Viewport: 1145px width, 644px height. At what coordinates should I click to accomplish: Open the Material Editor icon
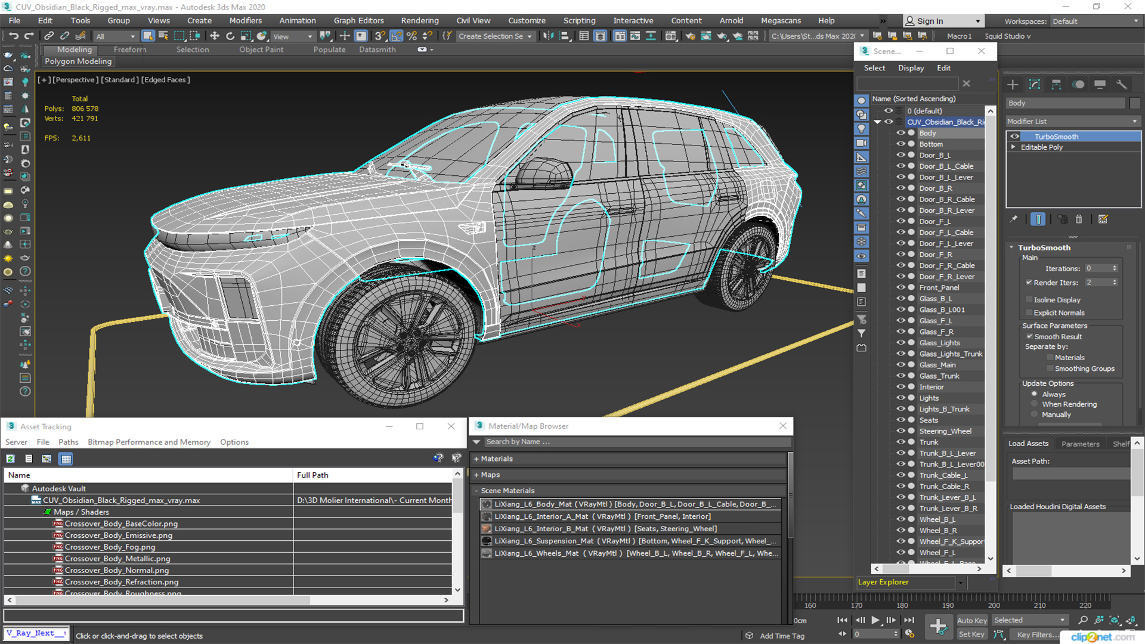click(x=671, y=36)
